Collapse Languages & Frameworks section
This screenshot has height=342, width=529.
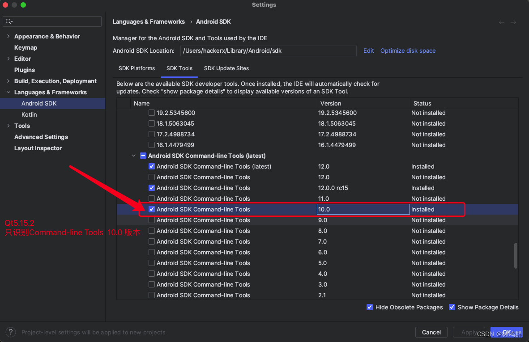9,93
